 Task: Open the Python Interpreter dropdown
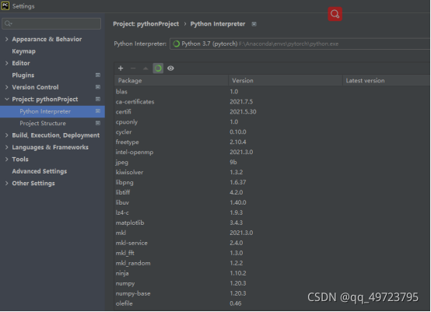pyautogui.click(x=300, y=44)
